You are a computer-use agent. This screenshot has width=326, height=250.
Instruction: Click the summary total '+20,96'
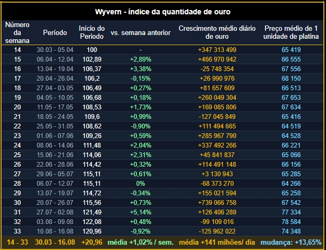coord(92,243)
